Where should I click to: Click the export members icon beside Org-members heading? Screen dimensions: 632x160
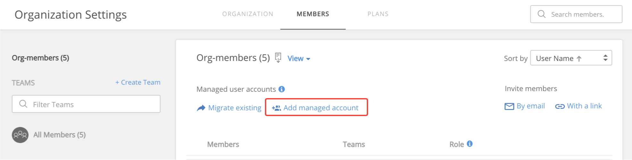(278, 58)
